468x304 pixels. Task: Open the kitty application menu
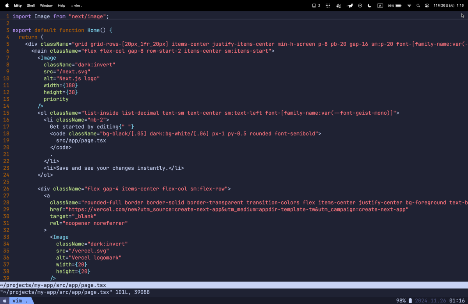pos(18,5)
